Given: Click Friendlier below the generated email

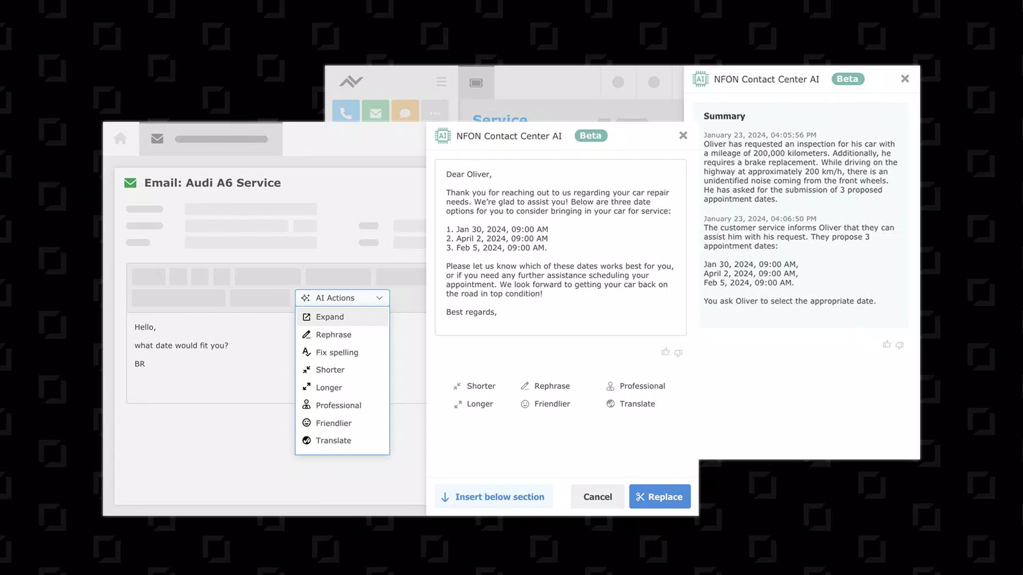Looking at the screenshot, I should point(545,404).
